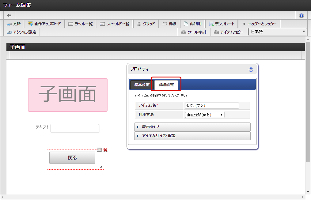Click the back arrow icon
This screenshot has height=200, width=311.
[9, 15]
